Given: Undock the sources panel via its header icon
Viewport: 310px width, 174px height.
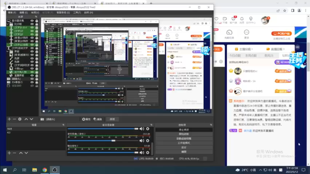Looking at the screenshot, I should click(36, 17).
